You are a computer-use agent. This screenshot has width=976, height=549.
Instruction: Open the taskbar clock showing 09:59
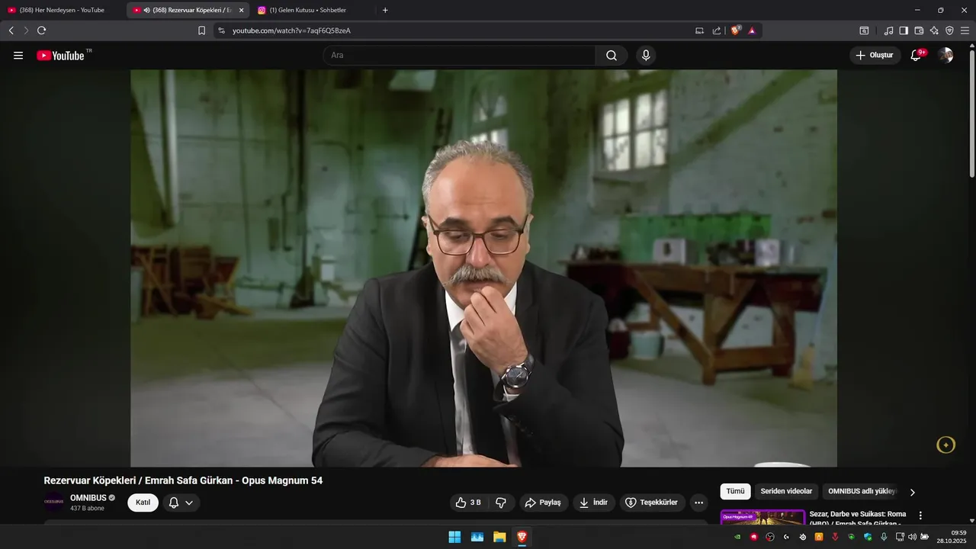pyautogui.click(x=953, y=537)
